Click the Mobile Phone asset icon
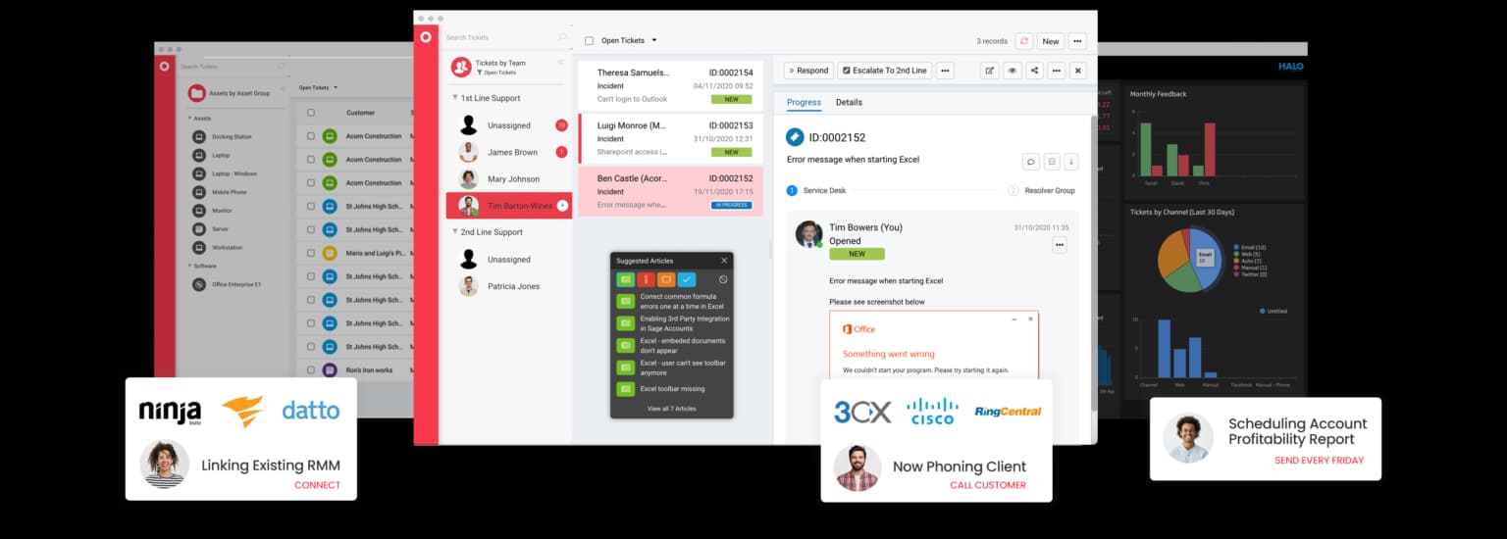The height and width of the screenshot is (539, 1507). pos(199,192)
